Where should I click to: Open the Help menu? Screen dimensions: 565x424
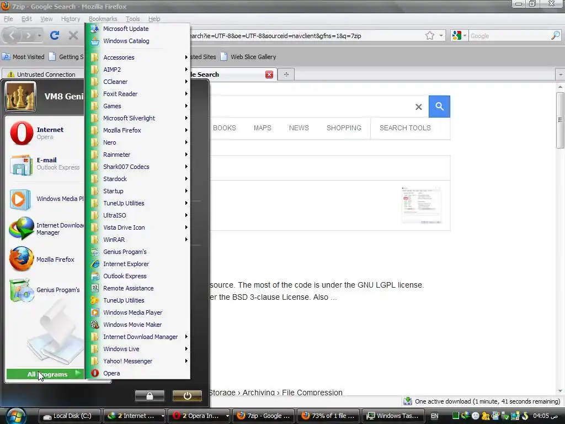click(x=154, y=19)
